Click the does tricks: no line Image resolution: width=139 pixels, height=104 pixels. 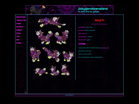pos(83,33)
